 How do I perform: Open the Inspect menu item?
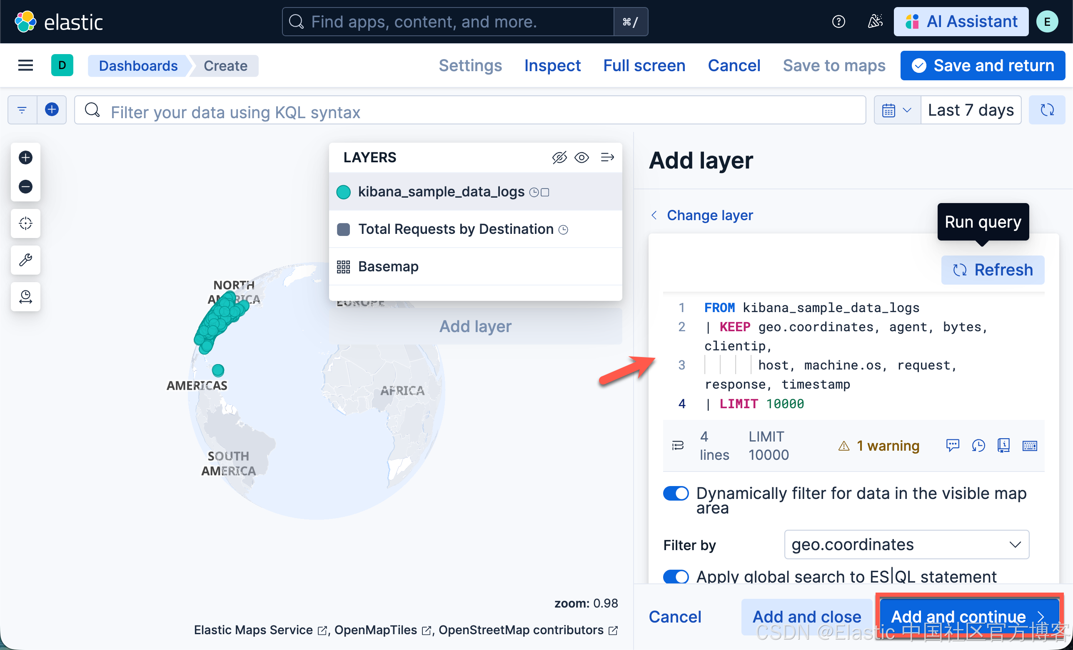click(552, 66)
